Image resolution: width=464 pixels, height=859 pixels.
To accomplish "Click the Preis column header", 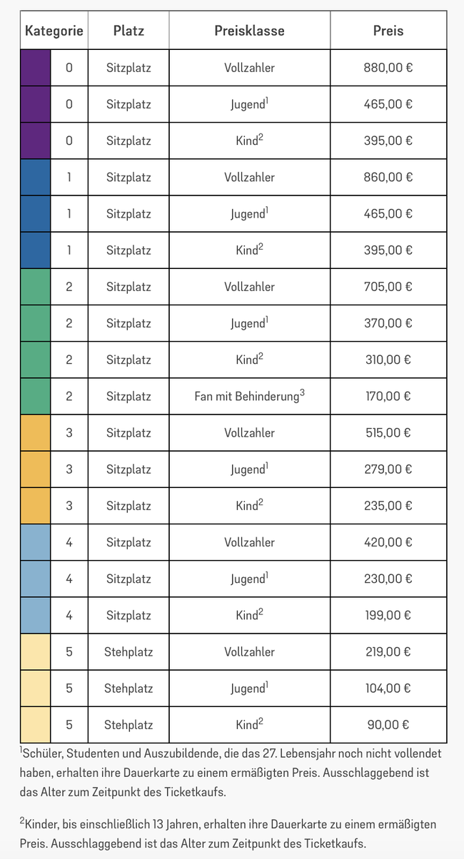I will 388,31.
